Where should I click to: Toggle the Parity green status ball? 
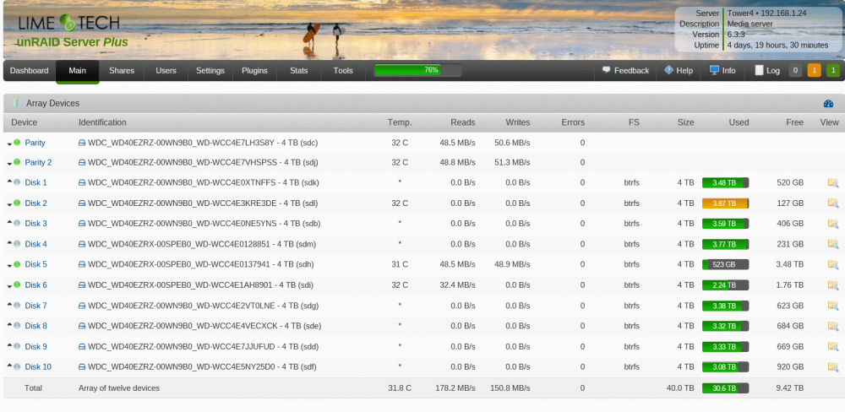click(x=17, y=142)
